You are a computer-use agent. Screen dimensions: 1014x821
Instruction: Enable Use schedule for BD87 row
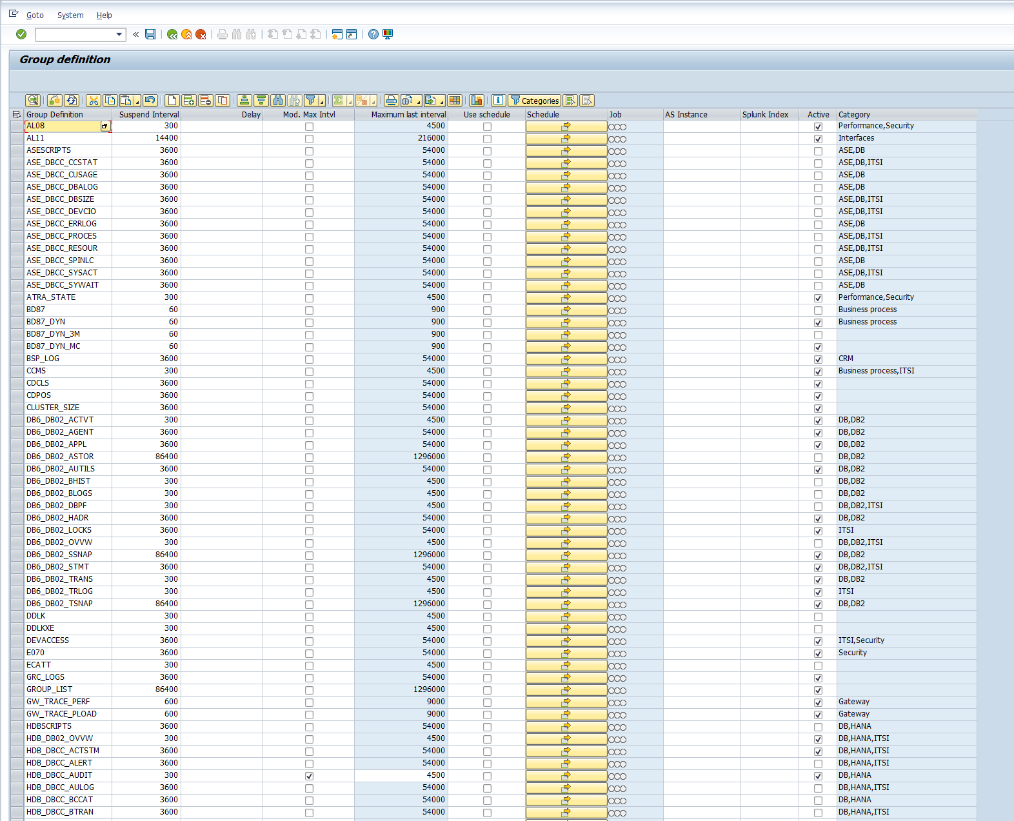click(x=487, y=310)
